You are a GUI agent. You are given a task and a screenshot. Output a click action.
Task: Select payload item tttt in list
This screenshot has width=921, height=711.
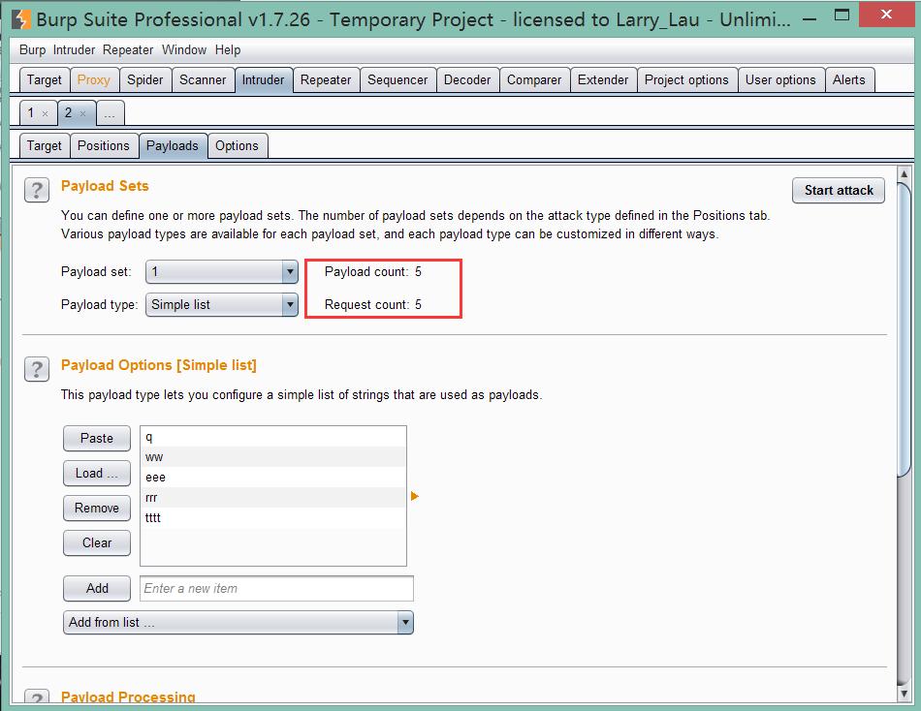point(273,517)
